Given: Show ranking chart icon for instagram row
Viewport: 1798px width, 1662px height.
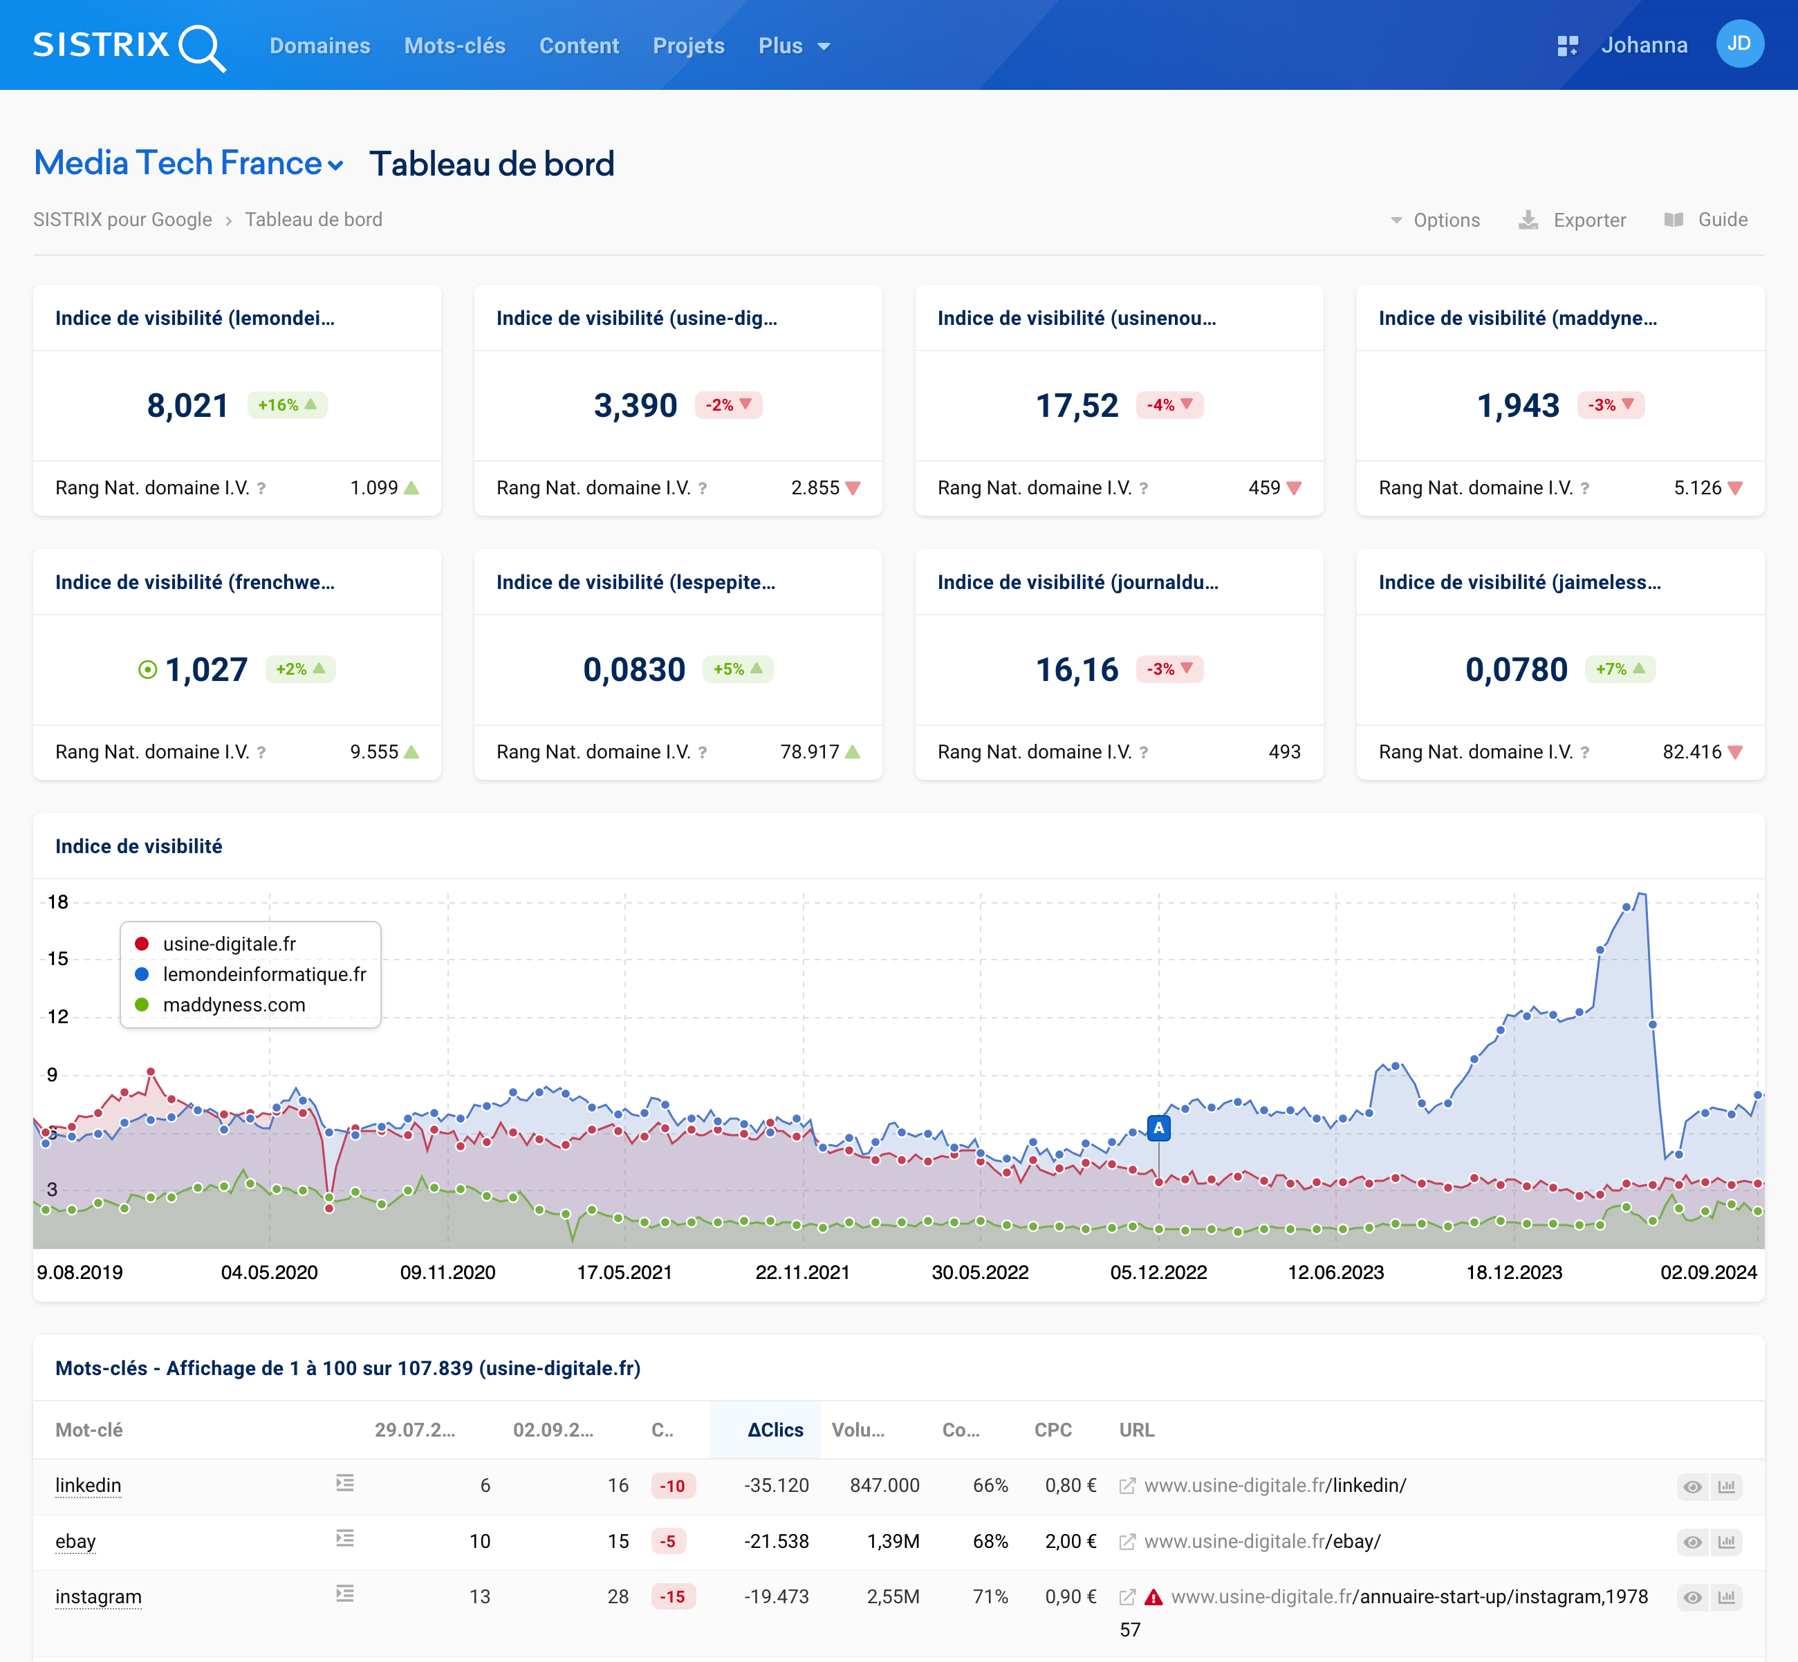Looking at the screenshot, I should coord(1726,1598).
